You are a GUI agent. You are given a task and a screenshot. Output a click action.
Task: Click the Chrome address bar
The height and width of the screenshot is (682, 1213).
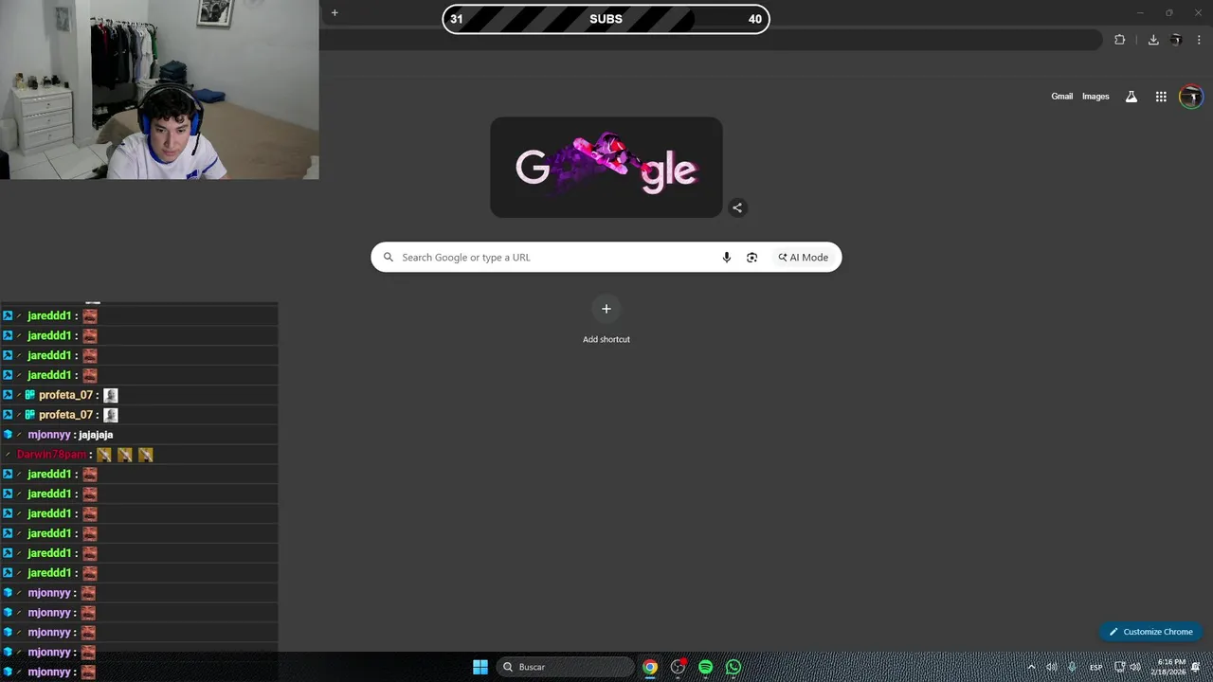tap(711, 40)
